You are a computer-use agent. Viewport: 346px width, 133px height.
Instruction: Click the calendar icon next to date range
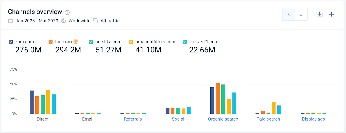point(11,21)
